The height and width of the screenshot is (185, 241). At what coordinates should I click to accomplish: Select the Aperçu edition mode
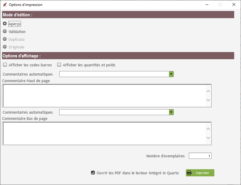point(5,24)
